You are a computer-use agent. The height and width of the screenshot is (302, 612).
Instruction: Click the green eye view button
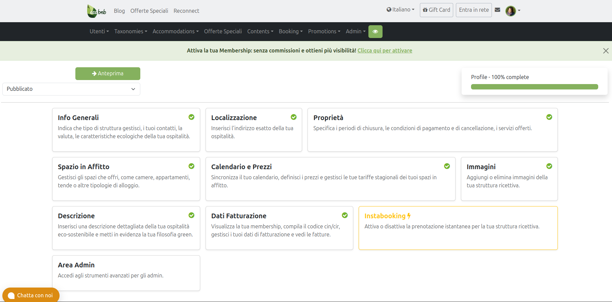375,32
